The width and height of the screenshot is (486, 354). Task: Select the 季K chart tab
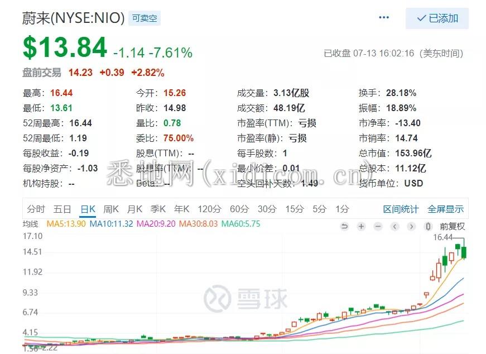click(x=158, y=209)
